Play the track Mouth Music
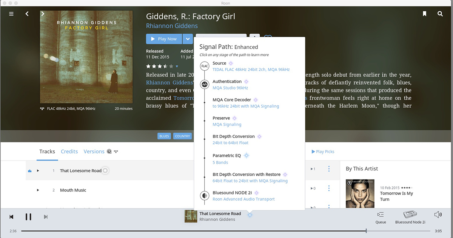 [38, 190]
